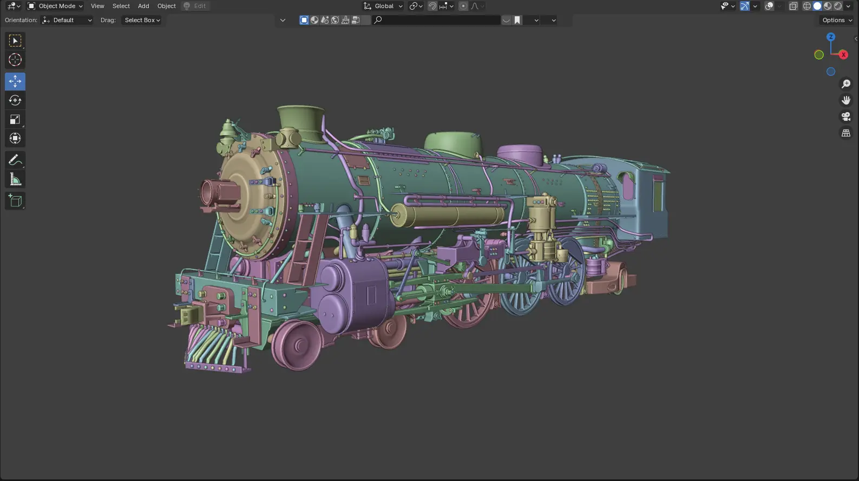Open the View menu
Screen dimensions: 859x481
pos(97,6)
